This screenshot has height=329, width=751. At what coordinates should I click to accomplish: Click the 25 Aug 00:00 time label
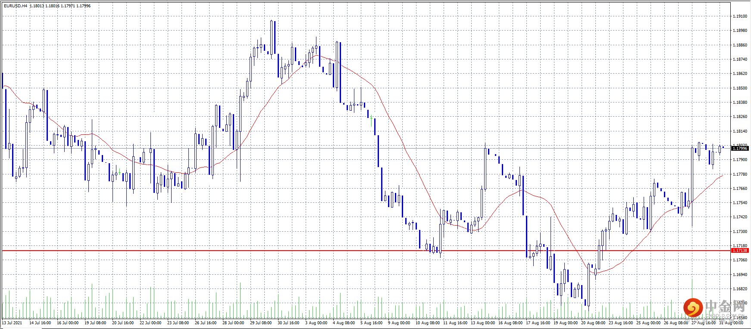[x=648, y=323]
